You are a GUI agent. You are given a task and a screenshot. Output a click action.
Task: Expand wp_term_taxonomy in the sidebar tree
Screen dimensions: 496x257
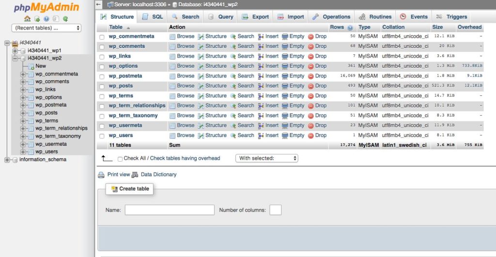tap(23, 136)
